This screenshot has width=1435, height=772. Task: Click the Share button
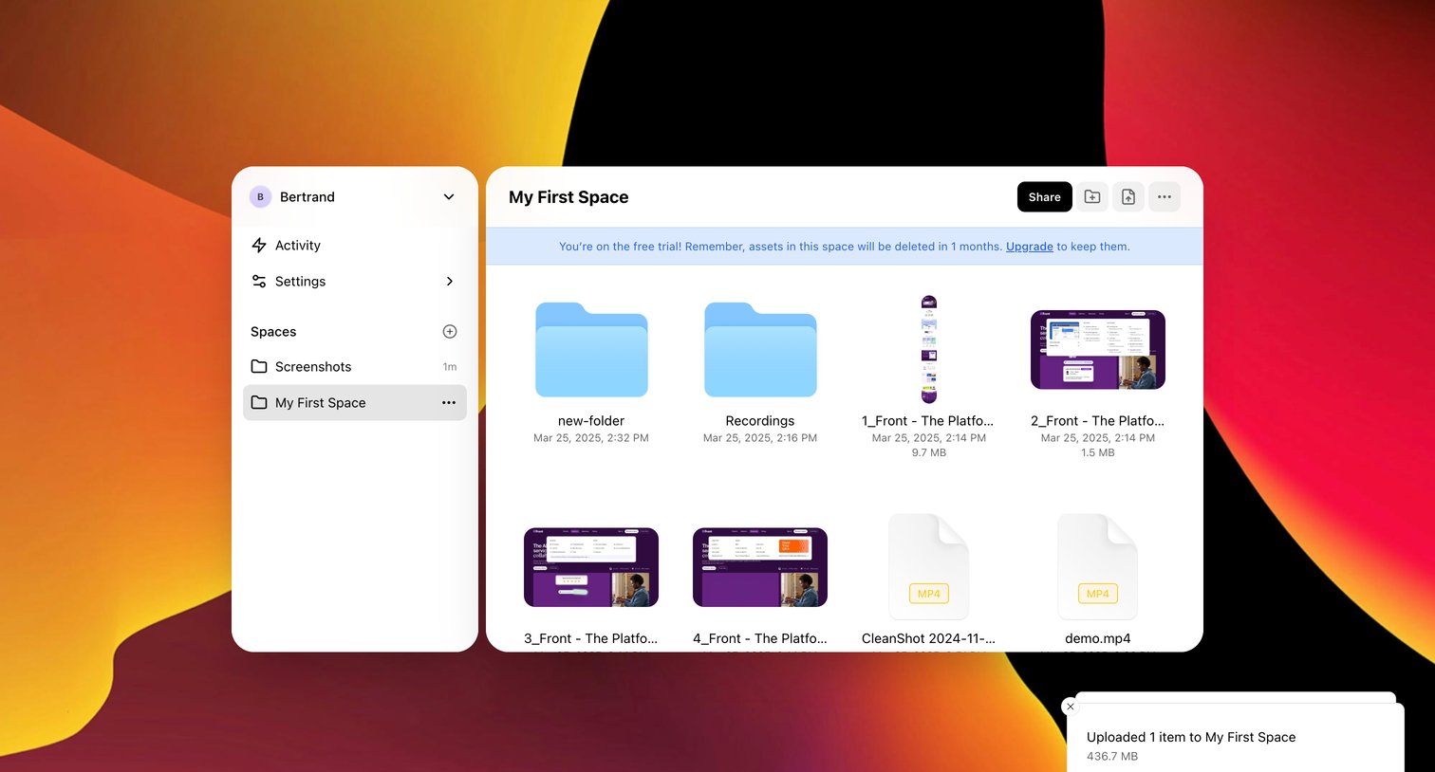[x=1044, y=197]
